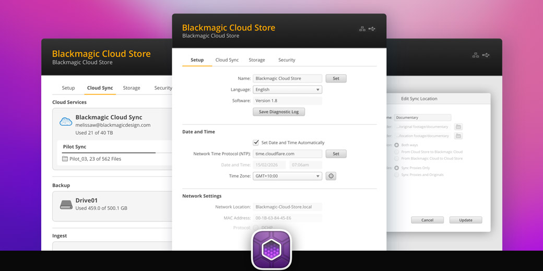Click the Blackmagic Cloud Sync cloud icon
Screen dimensions: 543x271
[66, 122]
